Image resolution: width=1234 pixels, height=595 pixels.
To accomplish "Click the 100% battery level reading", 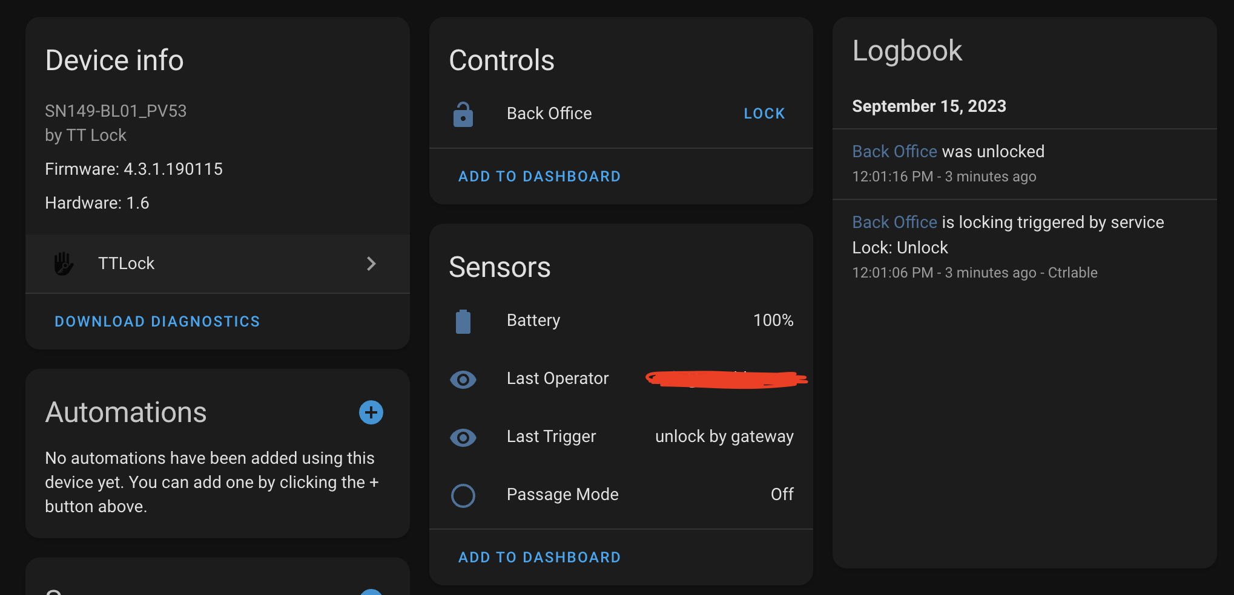I will (773, 320).
